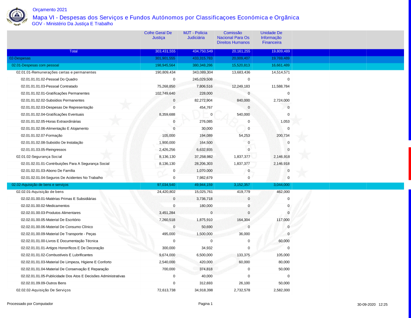Image resolution: width=411 pixels, height=318 pixels.
Task: Expand the 02-Despesas row
Action: [20, 58]
